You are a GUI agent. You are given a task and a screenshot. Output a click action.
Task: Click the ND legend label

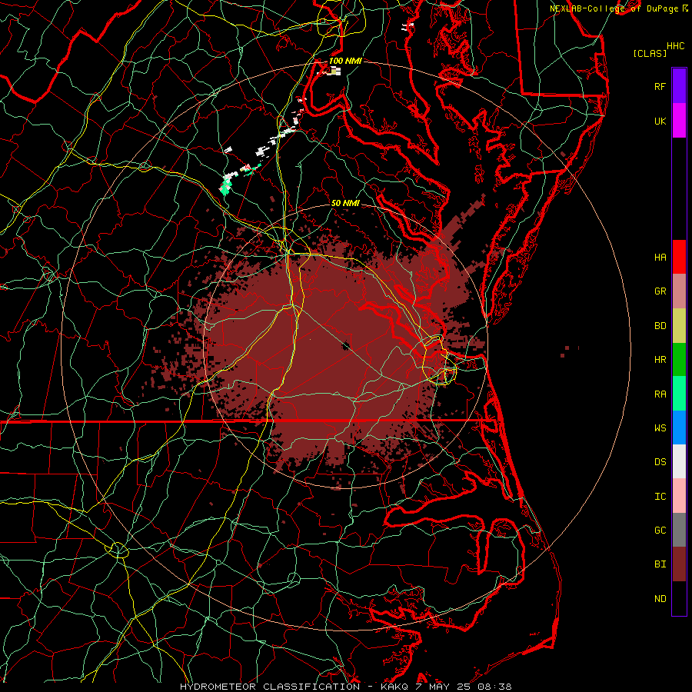coord(660,599)
